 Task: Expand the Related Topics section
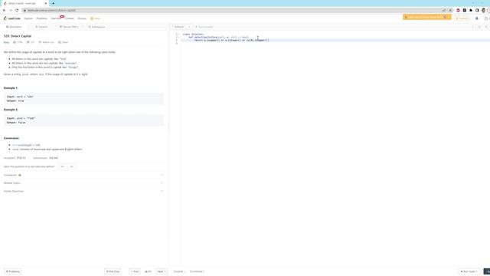[x=83, y=183]
